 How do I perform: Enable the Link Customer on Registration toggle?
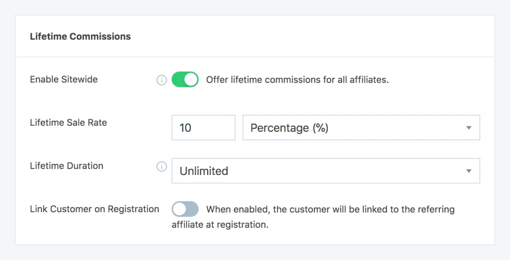[x=185, y=209]
